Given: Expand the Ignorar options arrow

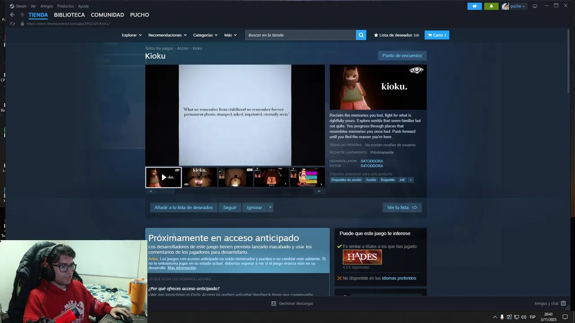Looking at the screenshot, I should pyautogui.click(x=270, y=207).
